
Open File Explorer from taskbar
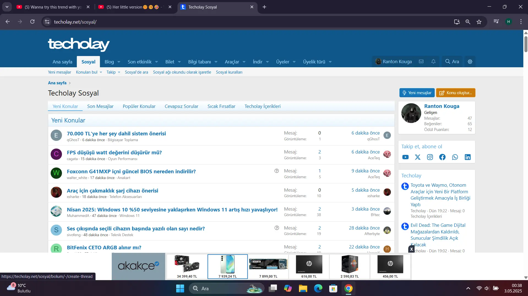[x=303, y=288]
